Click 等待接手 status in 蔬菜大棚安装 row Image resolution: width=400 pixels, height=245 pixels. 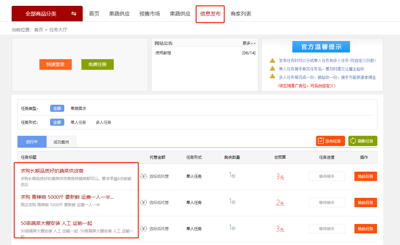coord(327,229)
